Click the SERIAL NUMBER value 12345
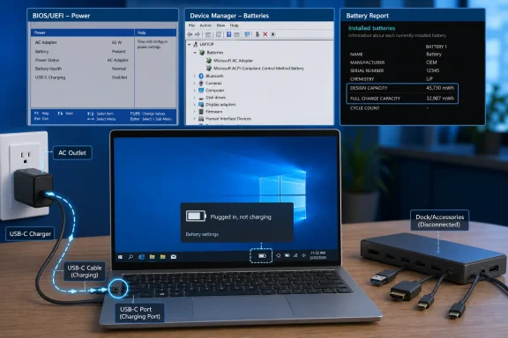Image resolution: width=508 pixels, height=338 pixels. pos(433,70)
